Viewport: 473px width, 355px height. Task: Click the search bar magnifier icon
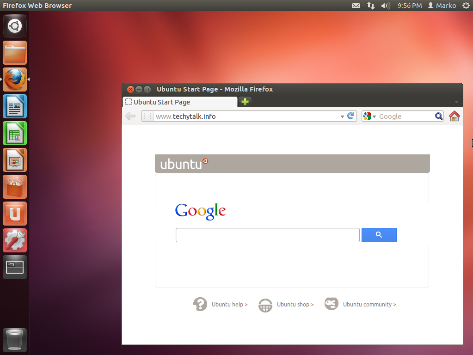pyautogui.click(x=438, y=116)
